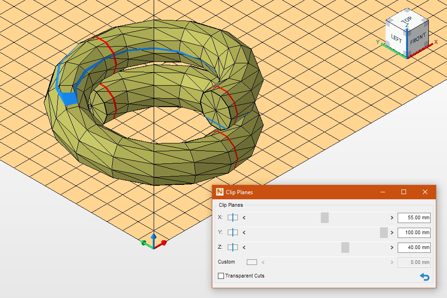Click the X clip plane slider handle

click(325, 217)
